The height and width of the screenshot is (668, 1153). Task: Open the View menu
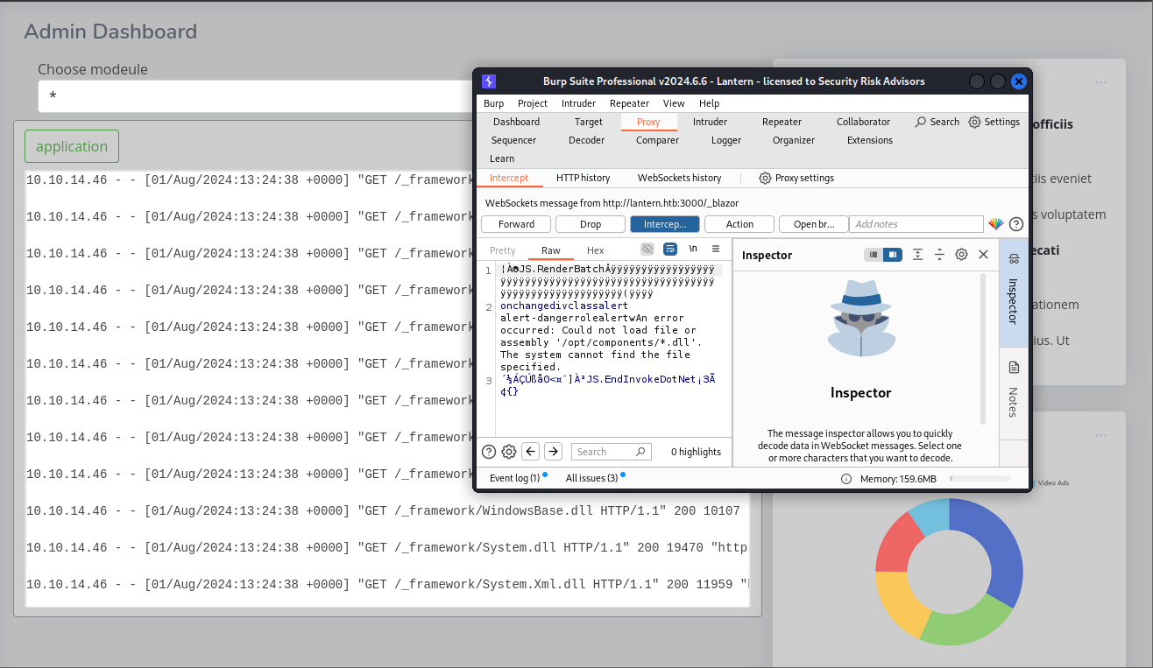[x=674, y=103]
